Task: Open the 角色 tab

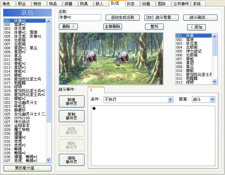Action: coord(8,4)
